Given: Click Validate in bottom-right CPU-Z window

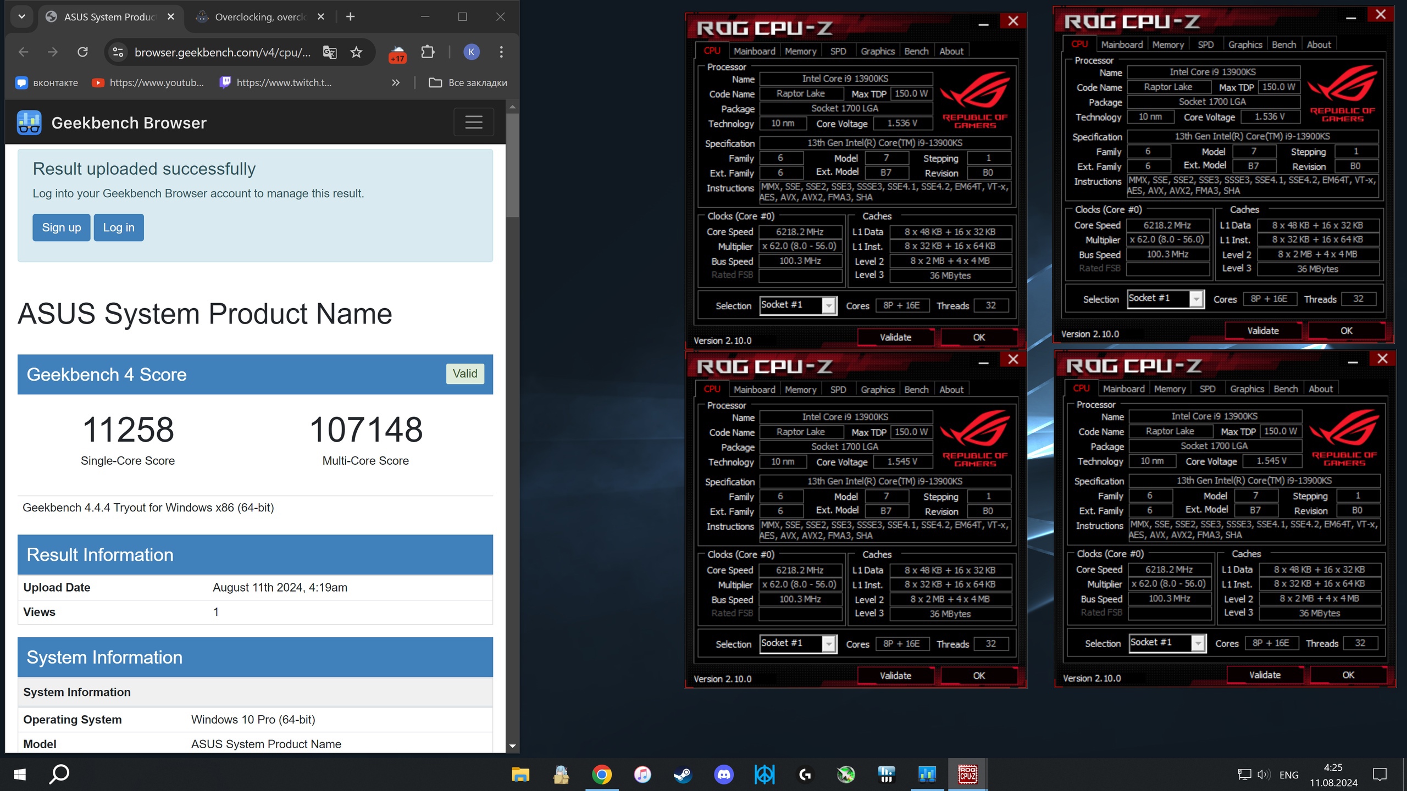Looking at the screenshot, I should pyautogui.click(x=1265, y=675).
